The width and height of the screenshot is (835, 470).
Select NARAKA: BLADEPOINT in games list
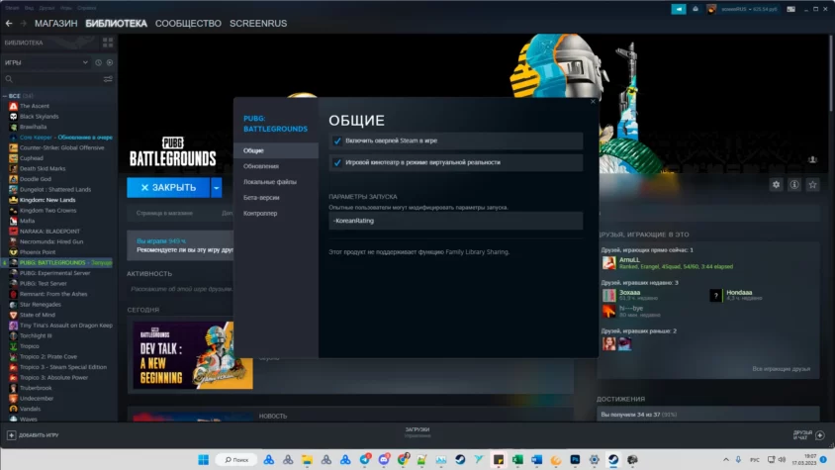point(49,232)
